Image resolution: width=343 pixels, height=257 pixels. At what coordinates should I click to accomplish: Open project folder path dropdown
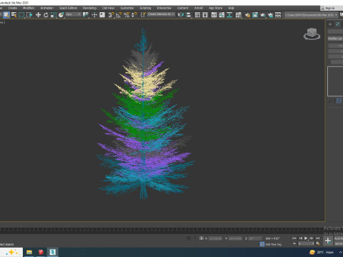tap(312, 15)
